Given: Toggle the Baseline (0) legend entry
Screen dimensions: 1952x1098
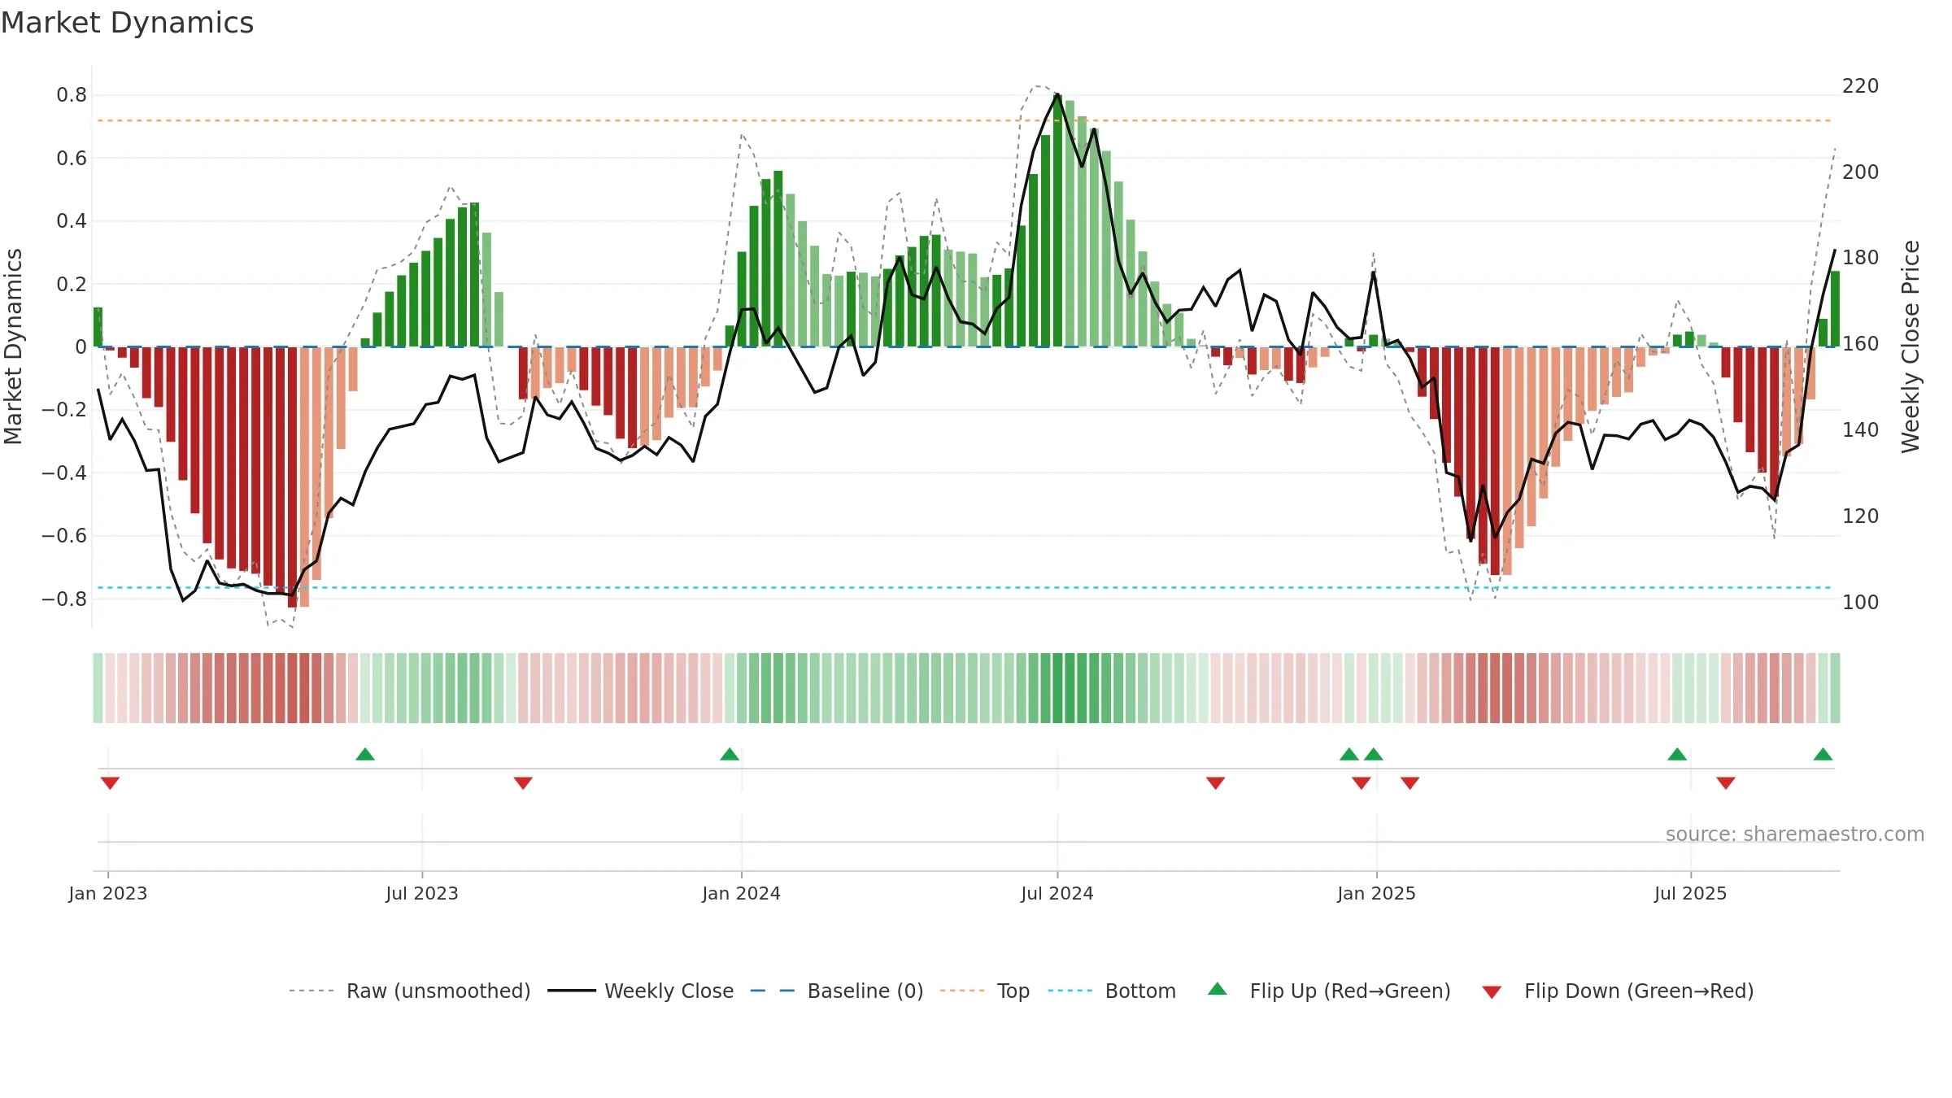Looking at the screenshot, I should click(x=836, y=991).
